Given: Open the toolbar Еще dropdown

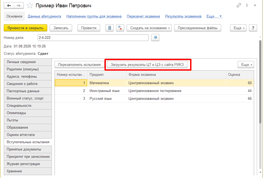Looking at the screenshot, I should 238,28.
